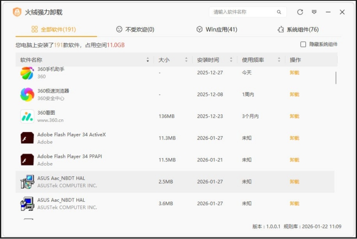Uninstall the 3.6MB ASUS Aac_NBDT HAL
Viewport: 357px width, 239px height.
(294, 203)
